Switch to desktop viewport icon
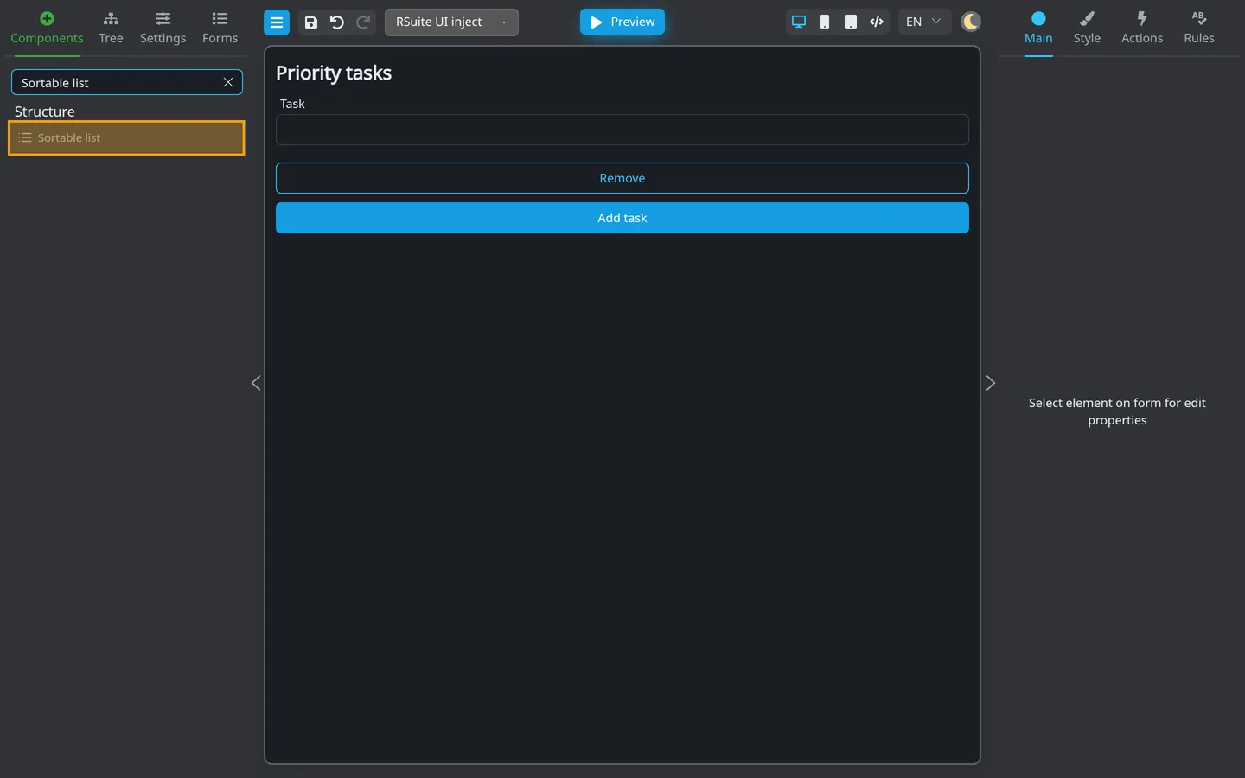1245x778 pixels. click(799, 22)
